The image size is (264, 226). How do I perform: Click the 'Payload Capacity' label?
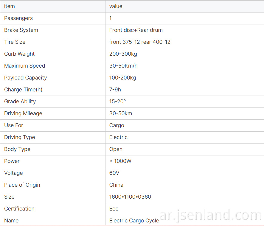[x=25, y=78]
